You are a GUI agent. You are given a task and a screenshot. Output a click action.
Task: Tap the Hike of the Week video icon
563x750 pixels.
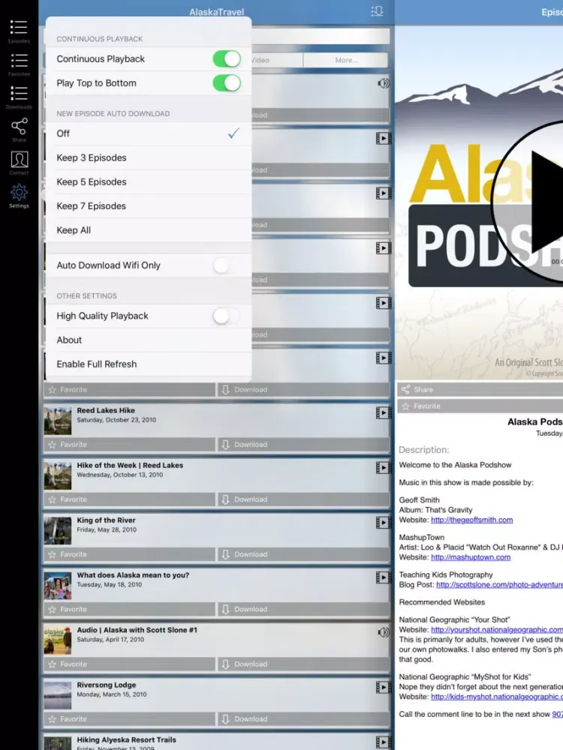[x=383, y=468]
